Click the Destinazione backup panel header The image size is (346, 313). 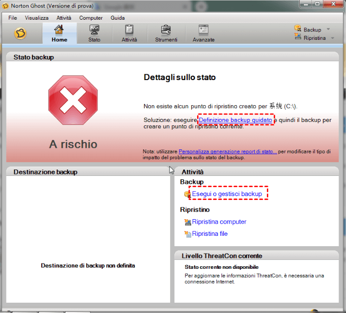click(88, 171)
